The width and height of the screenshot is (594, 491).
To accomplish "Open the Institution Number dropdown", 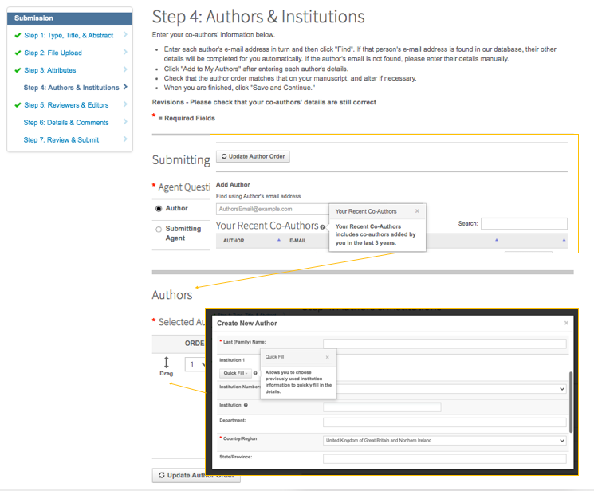I will click(x=450, y=389).
